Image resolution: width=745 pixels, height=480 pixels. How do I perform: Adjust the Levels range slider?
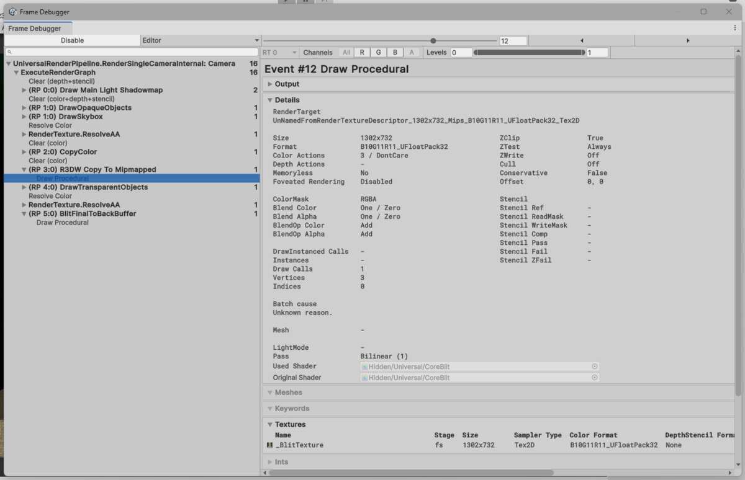pos(529,53)
